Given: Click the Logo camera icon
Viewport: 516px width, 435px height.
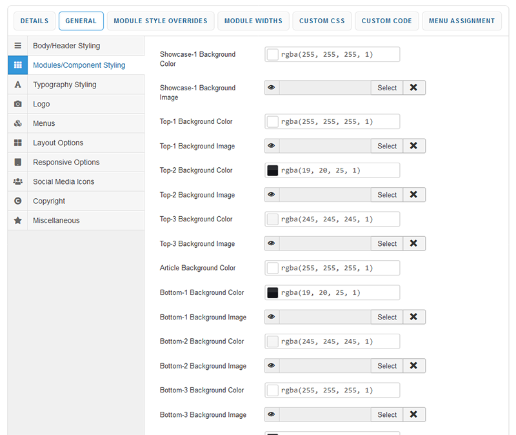Looking at the screenshot, I should click(x=17, y=104).
